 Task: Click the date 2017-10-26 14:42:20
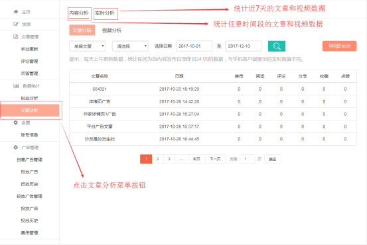(179, 101)
